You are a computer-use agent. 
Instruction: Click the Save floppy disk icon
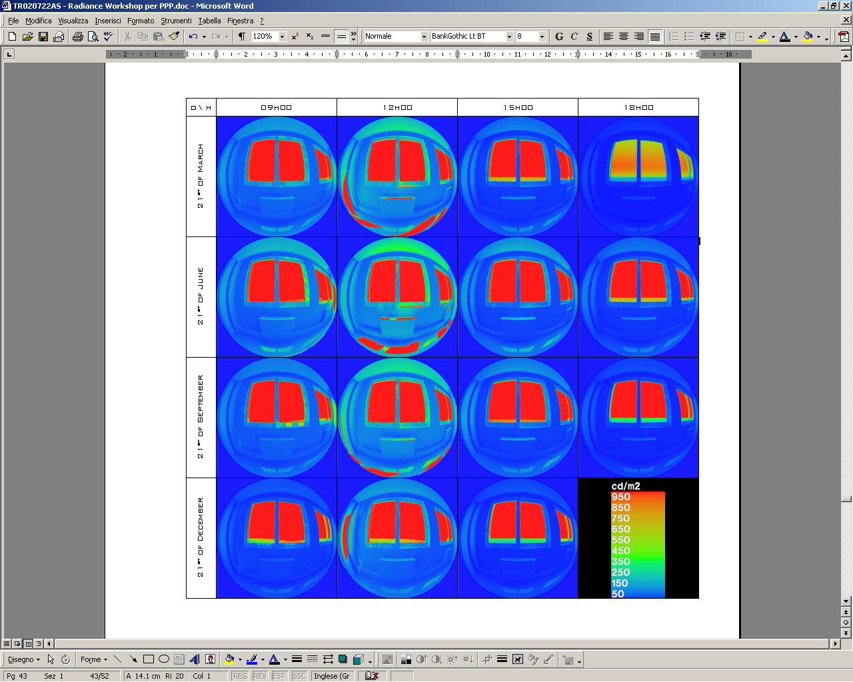click(43, 37)
